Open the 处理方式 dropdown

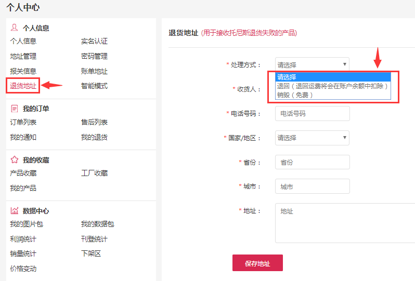[312, 65]
